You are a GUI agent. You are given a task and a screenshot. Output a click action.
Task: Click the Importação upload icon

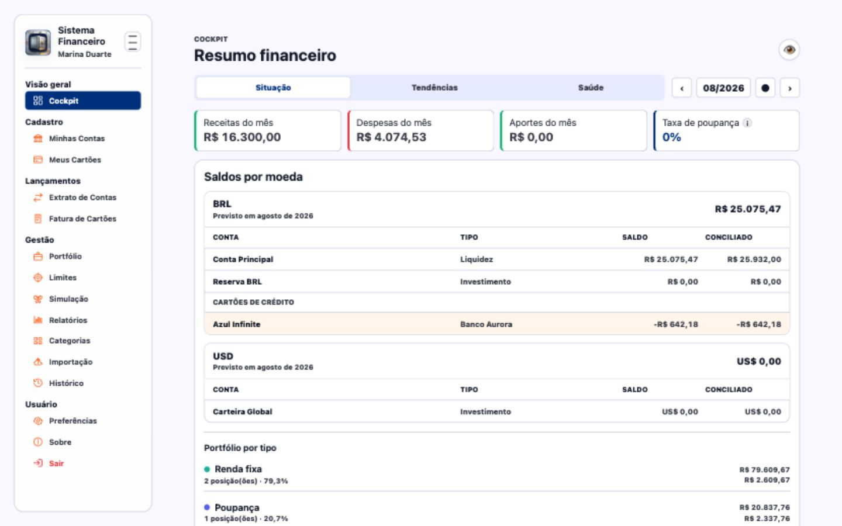pyautogui.click(x=38, y=362)
